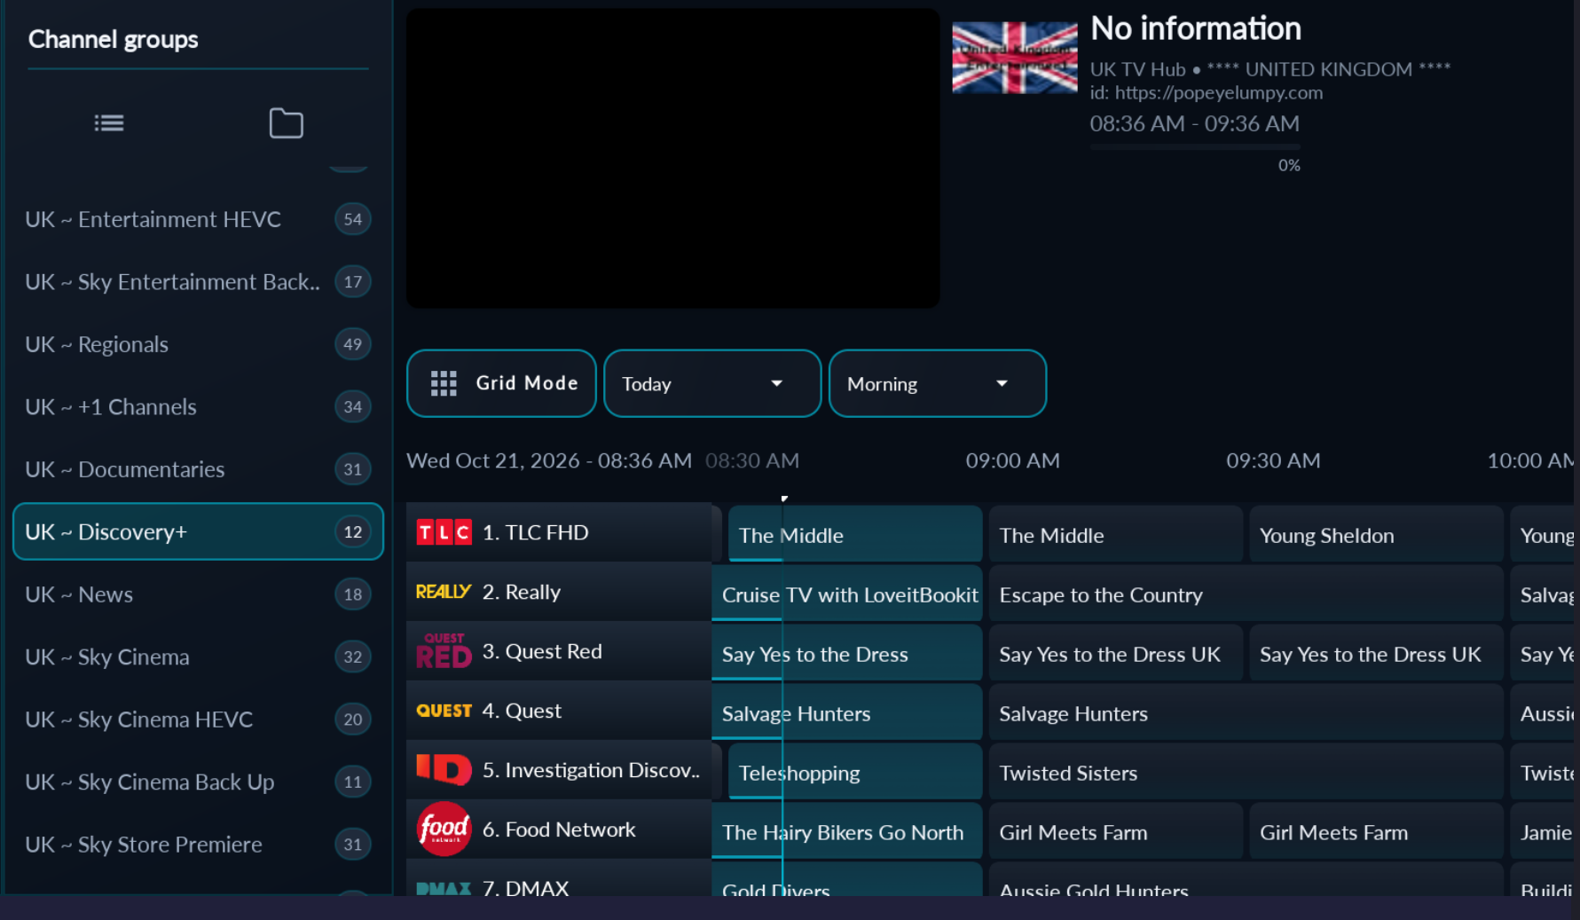Image resolution: width=1580 pixels, height=920 pixels.
Task: Select channel 6. Food Network
Action: pos(559,829)
